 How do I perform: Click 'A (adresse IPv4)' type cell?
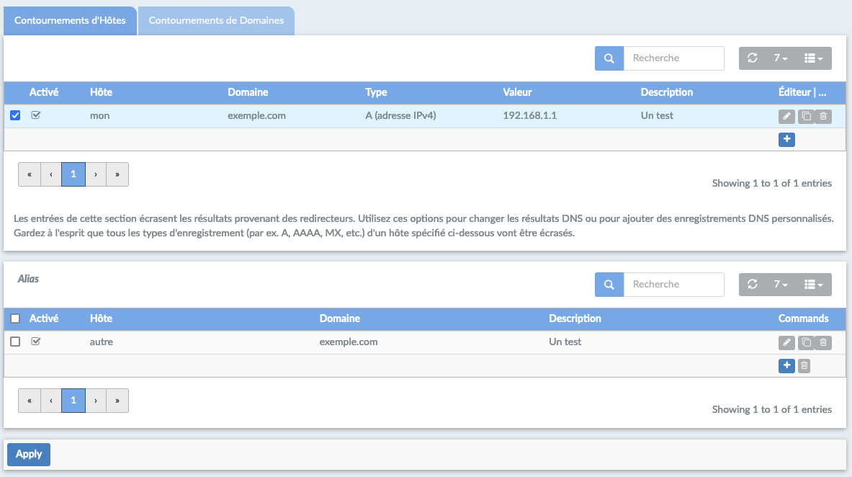pyautogui.click(x=400, y=116)
